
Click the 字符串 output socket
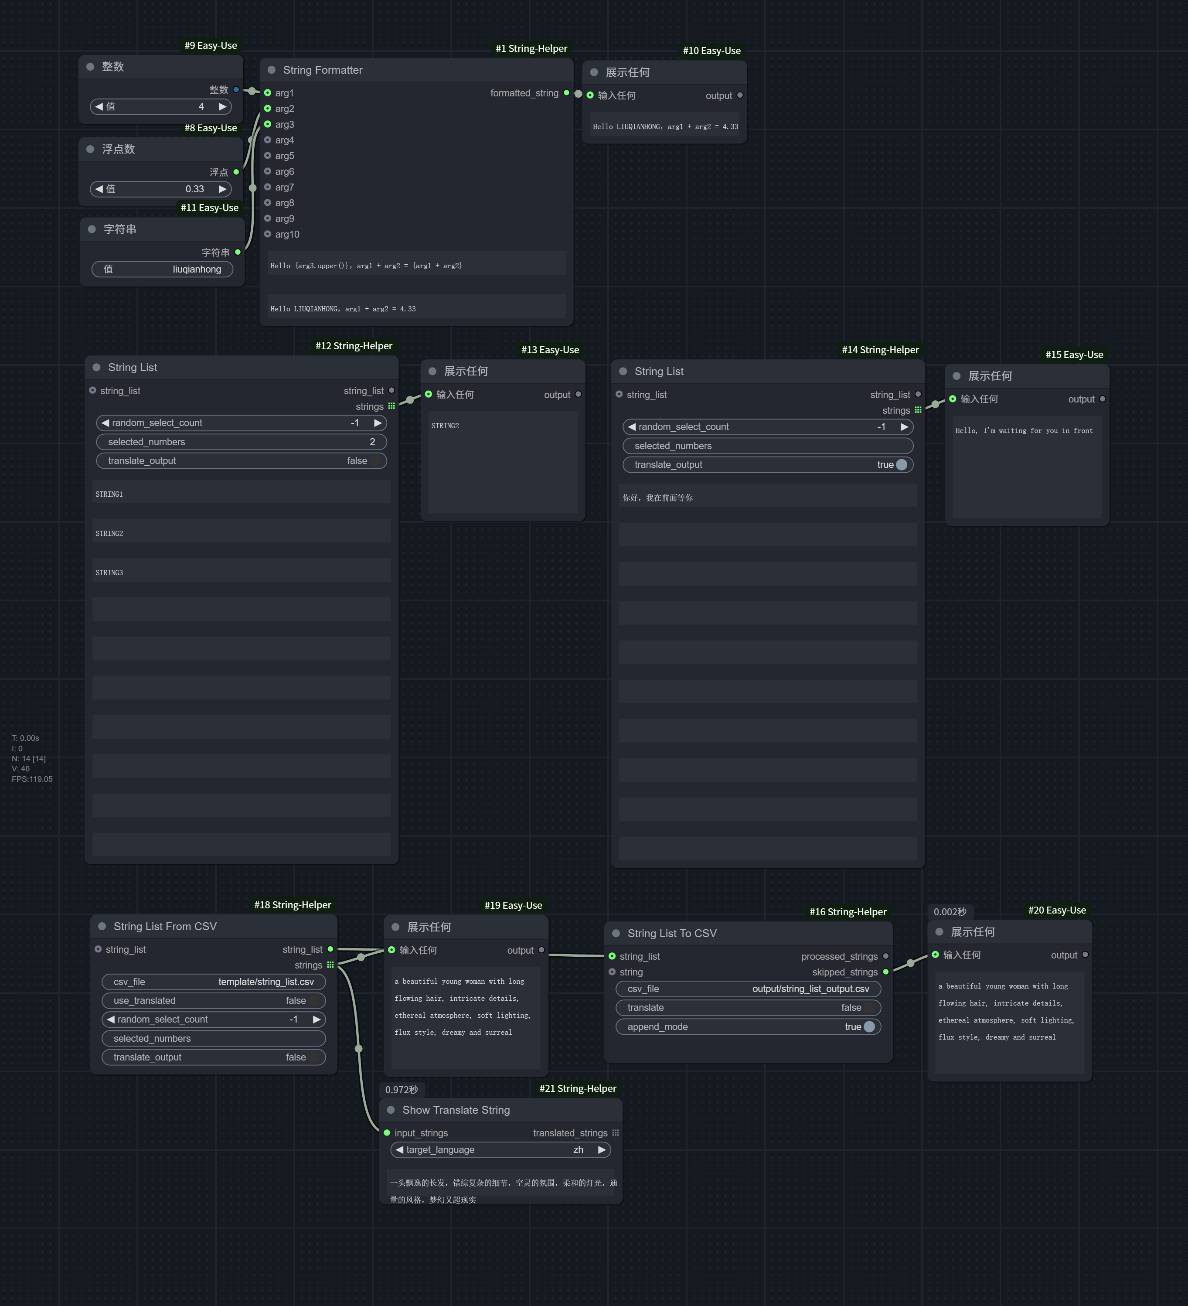pyautogui.click(x=238, y=252)
